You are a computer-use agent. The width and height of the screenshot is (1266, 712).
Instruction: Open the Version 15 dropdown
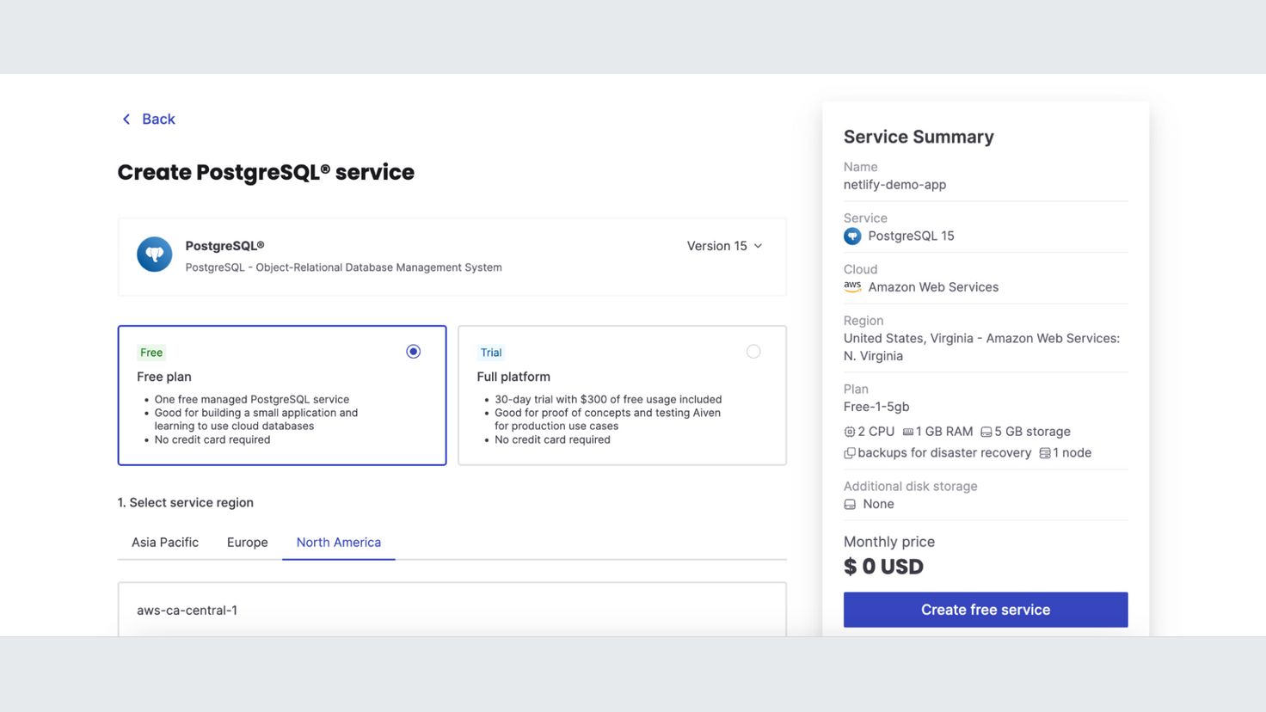[724, 246]
